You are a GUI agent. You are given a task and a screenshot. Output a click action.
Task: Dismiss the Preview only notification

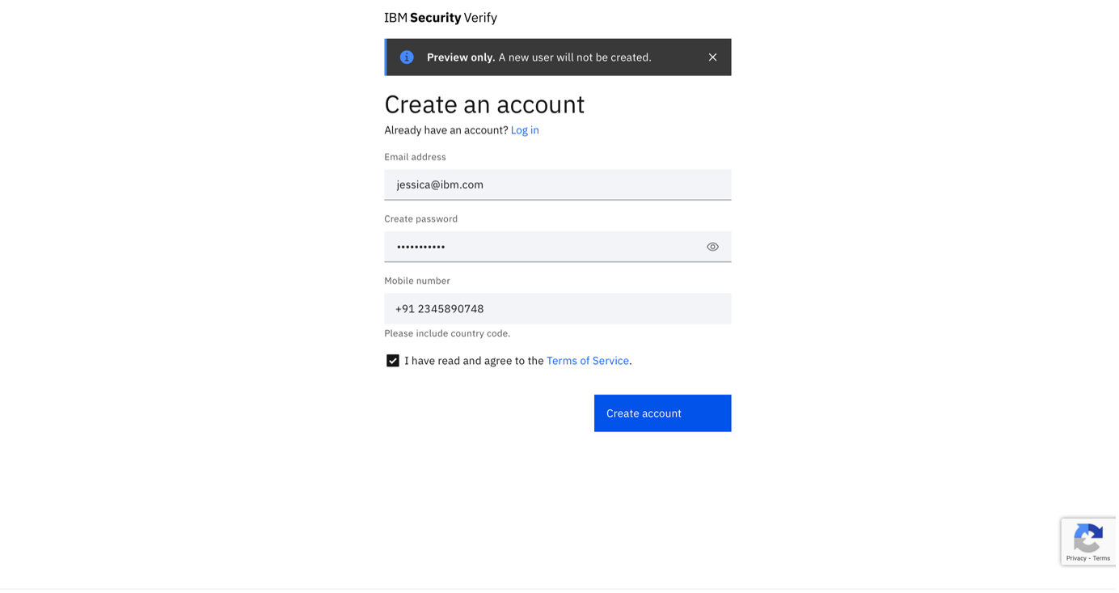tap(712, 57)
